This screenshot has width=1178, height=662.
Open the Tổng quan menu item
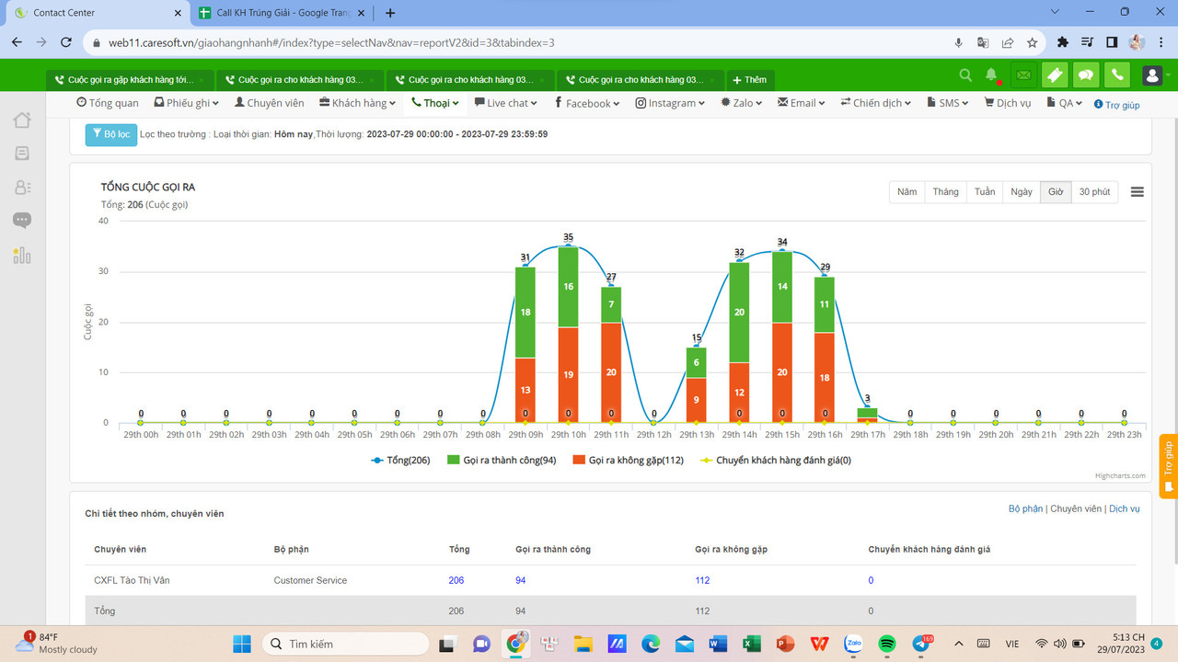pos(108,103)
